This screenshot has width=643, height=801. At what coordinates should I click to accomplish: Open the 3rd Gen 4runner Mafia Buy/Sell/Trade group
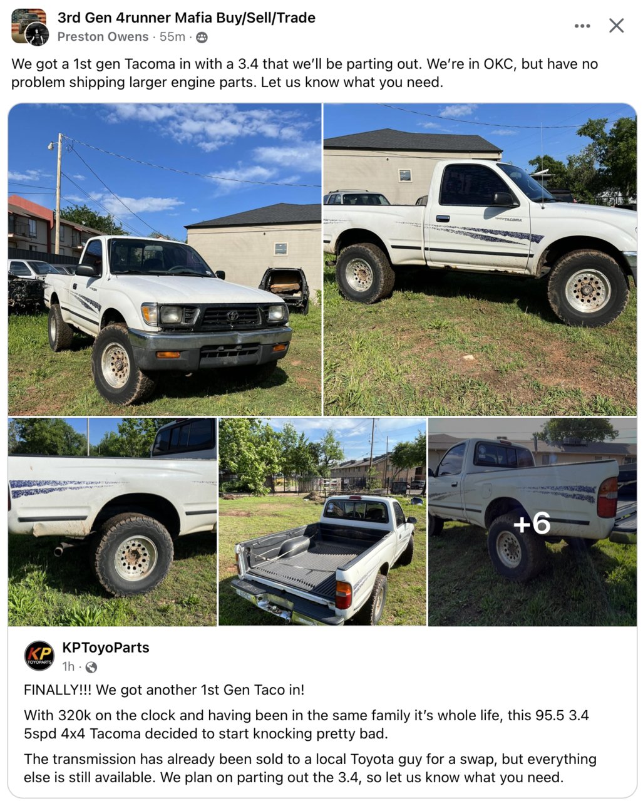coord(187,18)
